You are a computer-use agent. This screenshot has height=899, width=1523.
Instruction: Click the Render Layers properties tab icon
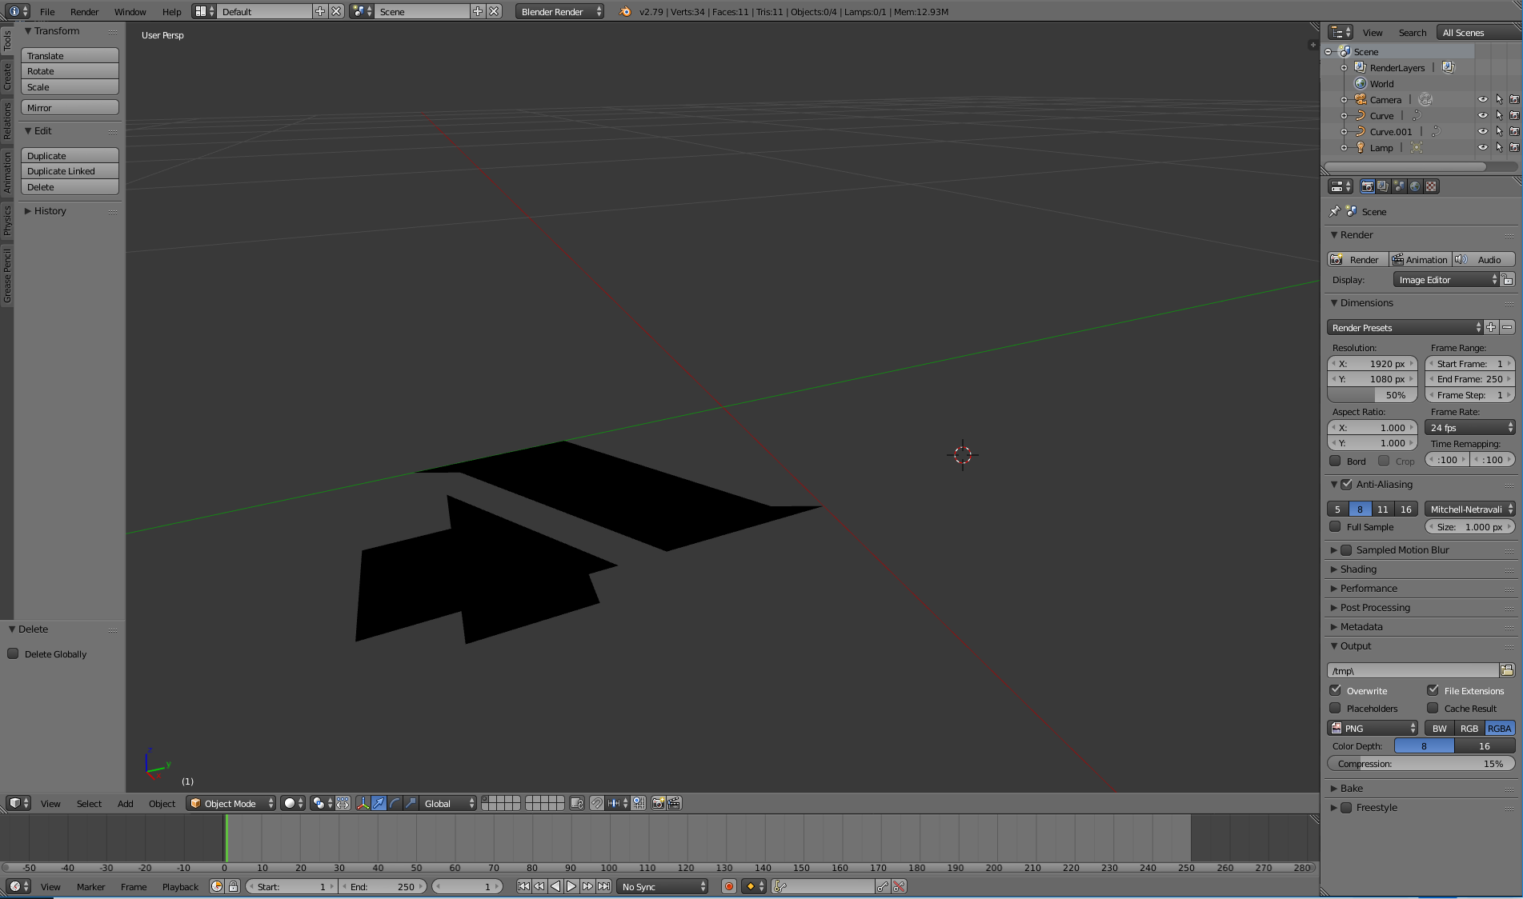click(1383, 186)
